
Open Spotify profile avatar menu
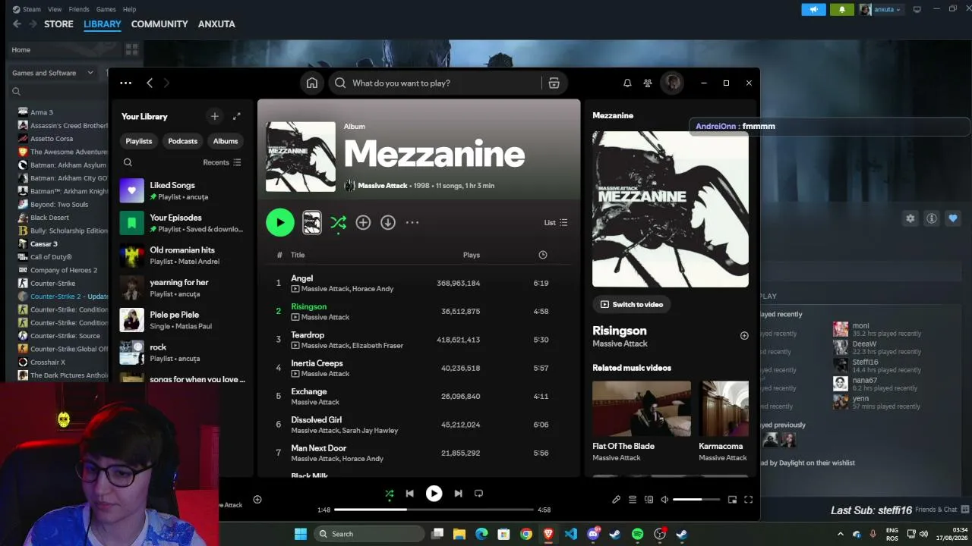[672, 83]
